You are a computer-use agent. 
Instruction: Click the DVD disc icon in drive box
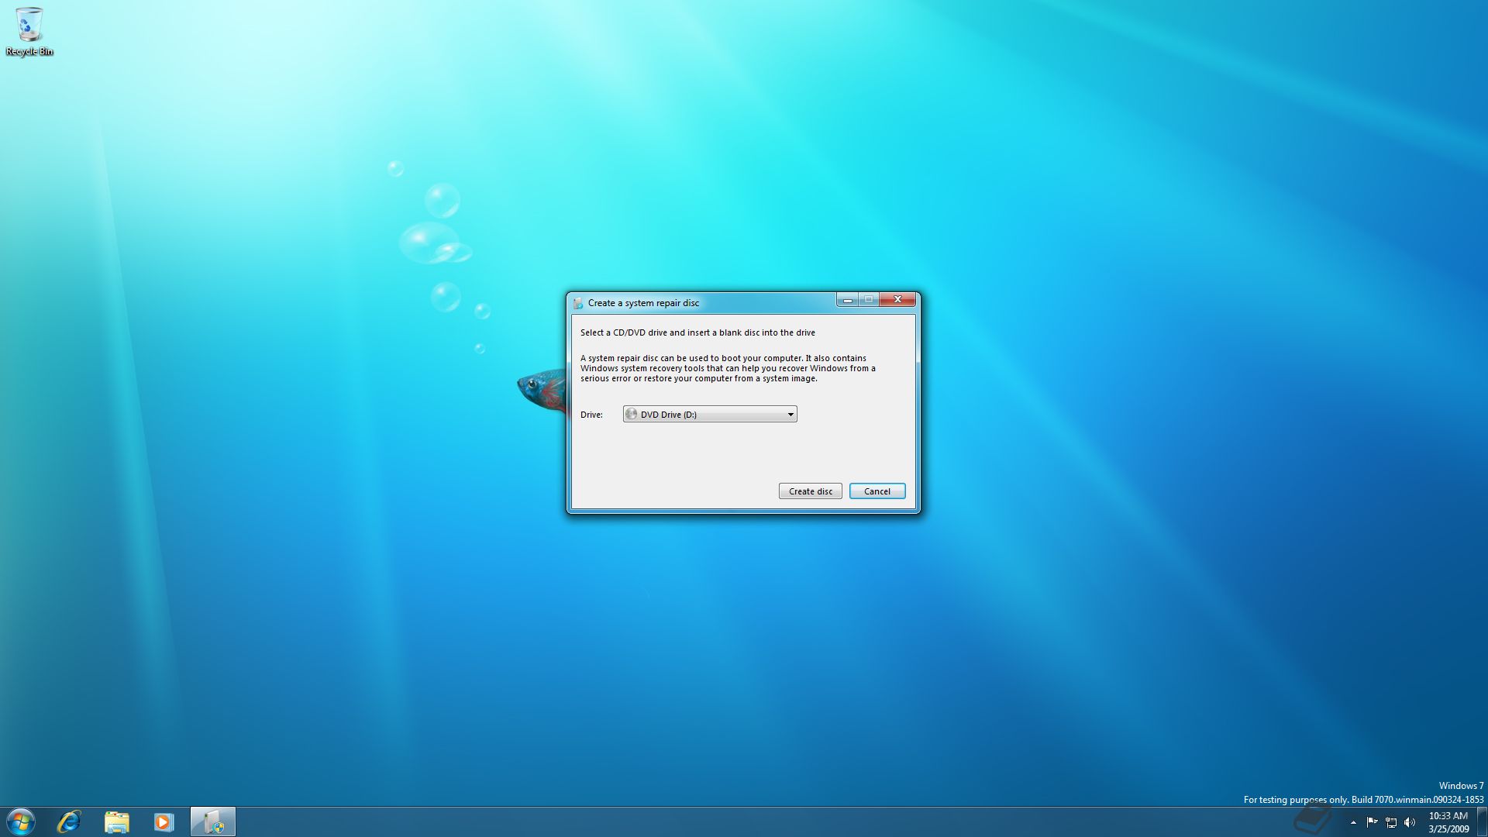click(632, 415)
